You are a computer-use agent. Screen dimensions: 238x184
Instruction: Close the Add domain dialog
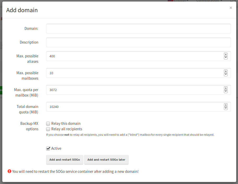click(x=231, y=8)
